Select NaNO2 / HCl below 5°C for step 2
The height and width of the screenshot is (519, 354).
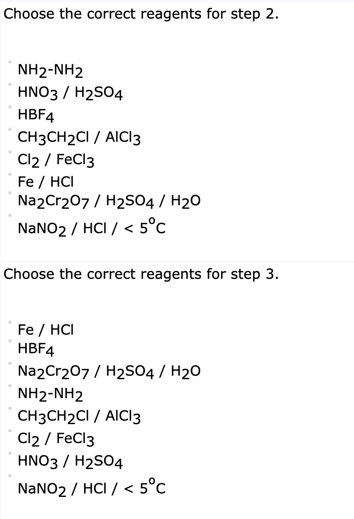click(9, 216)
